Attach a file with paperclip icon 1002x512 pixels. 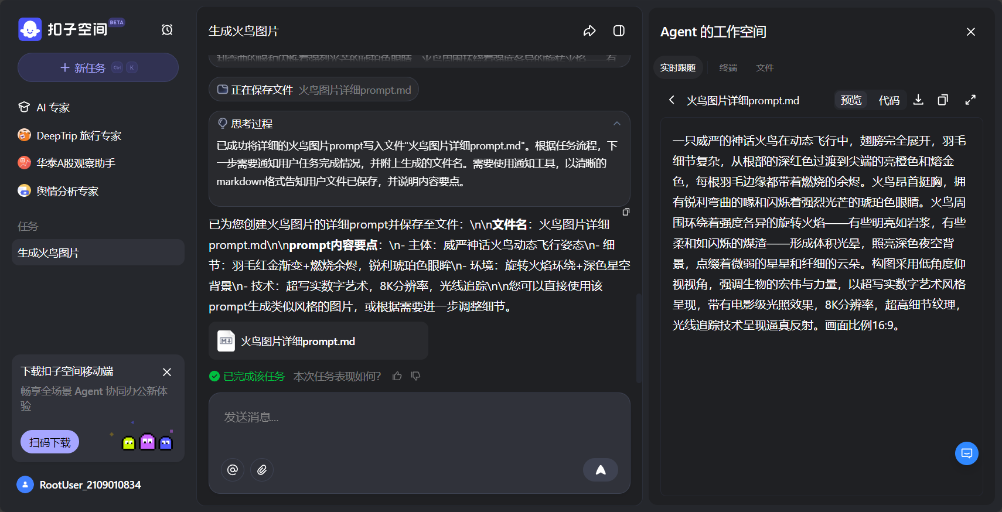point(262,470)
